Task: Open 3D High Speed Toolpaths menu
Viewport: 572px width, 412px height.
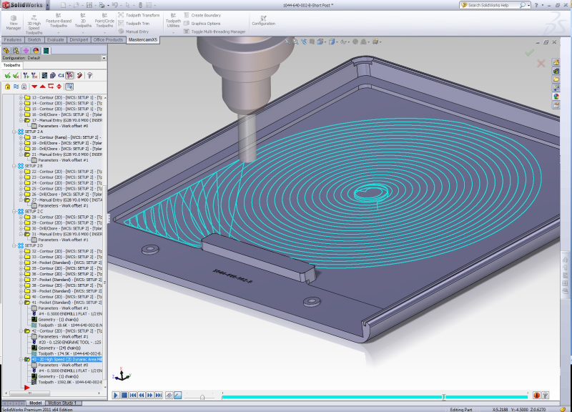Action: coord(34,23)
